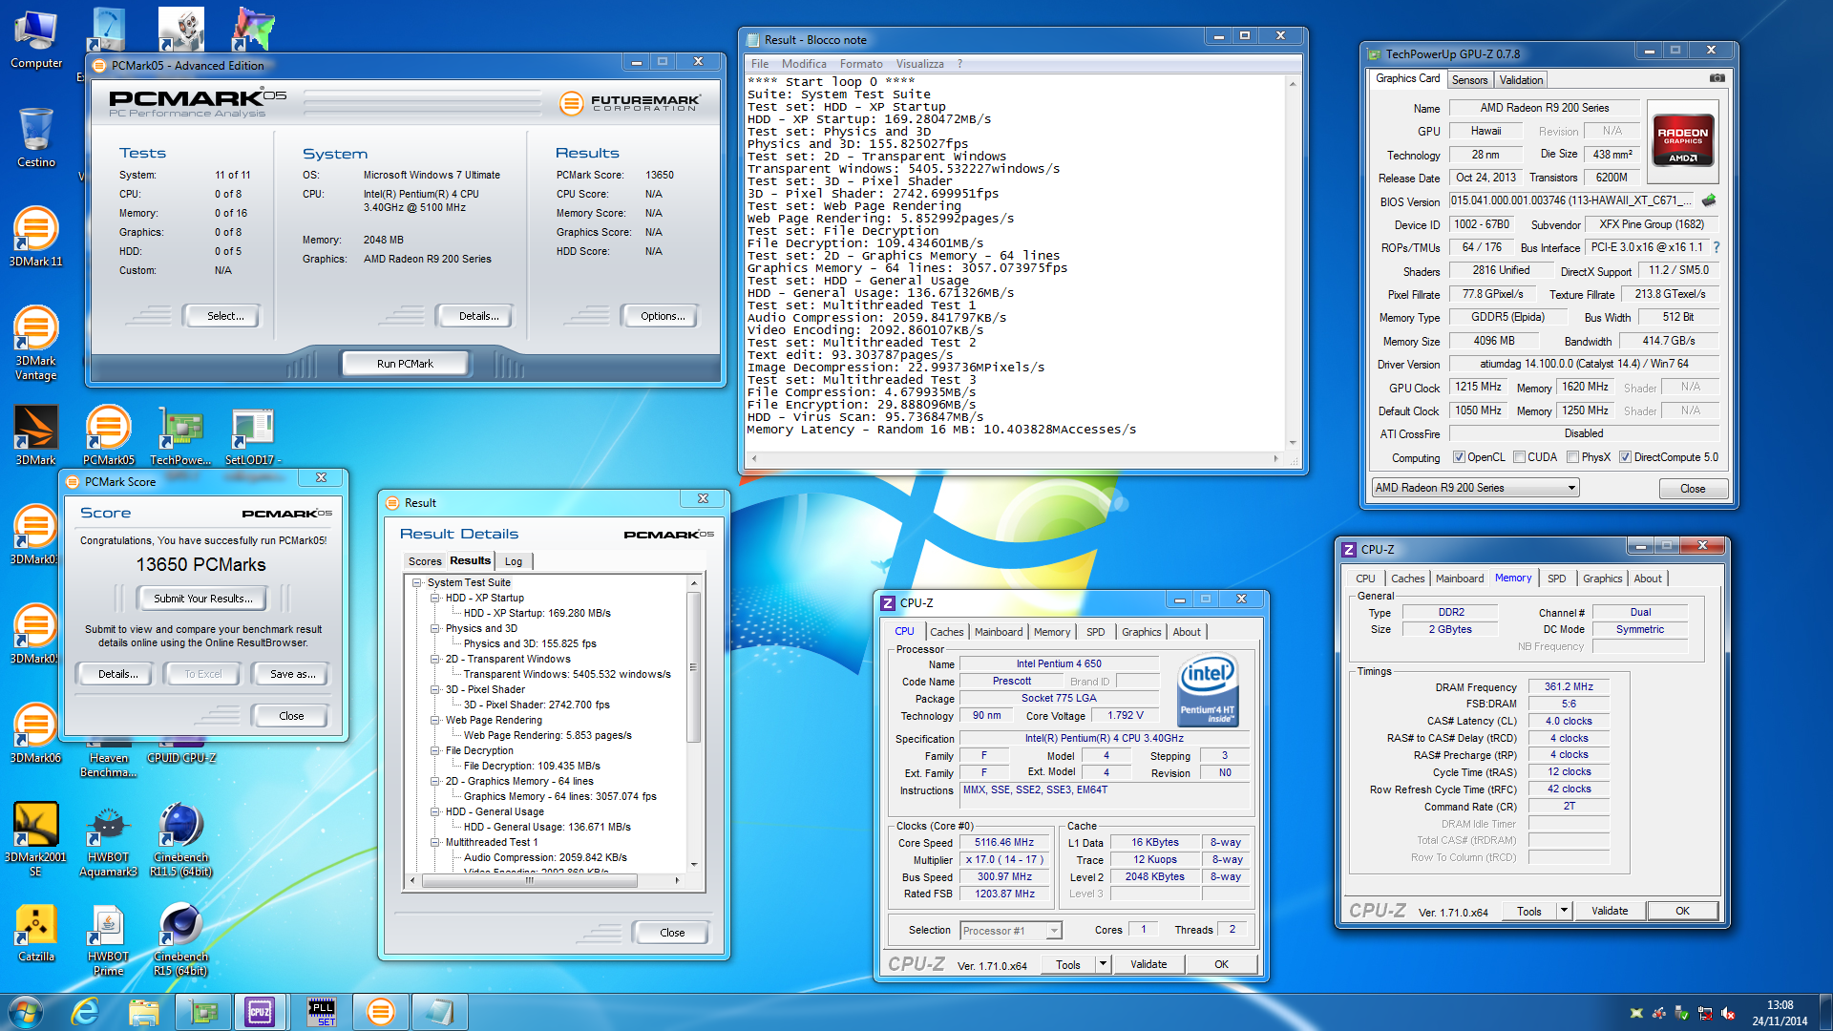Screen dimensions: 1833x1031
Task: Open the Processor #1 Selection dropdown
Action: pos(1011,931)
